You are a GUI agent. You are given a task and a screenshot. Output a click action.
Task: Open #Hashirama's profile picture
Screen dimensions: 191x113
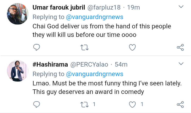pos(18,71)
